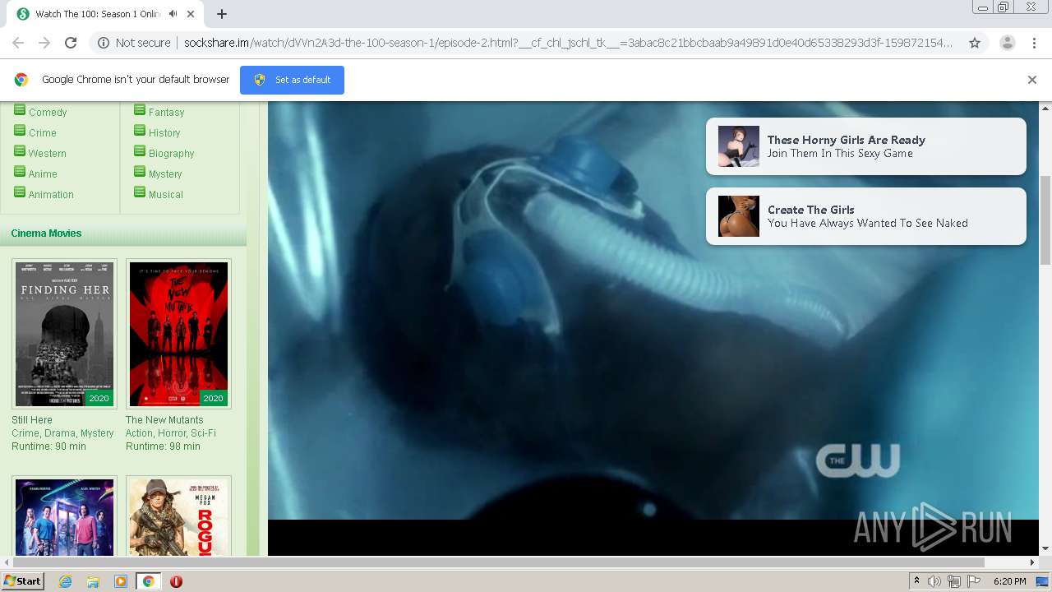Open the Windows Start menu
1052x592 pixels.
point(22,581)
